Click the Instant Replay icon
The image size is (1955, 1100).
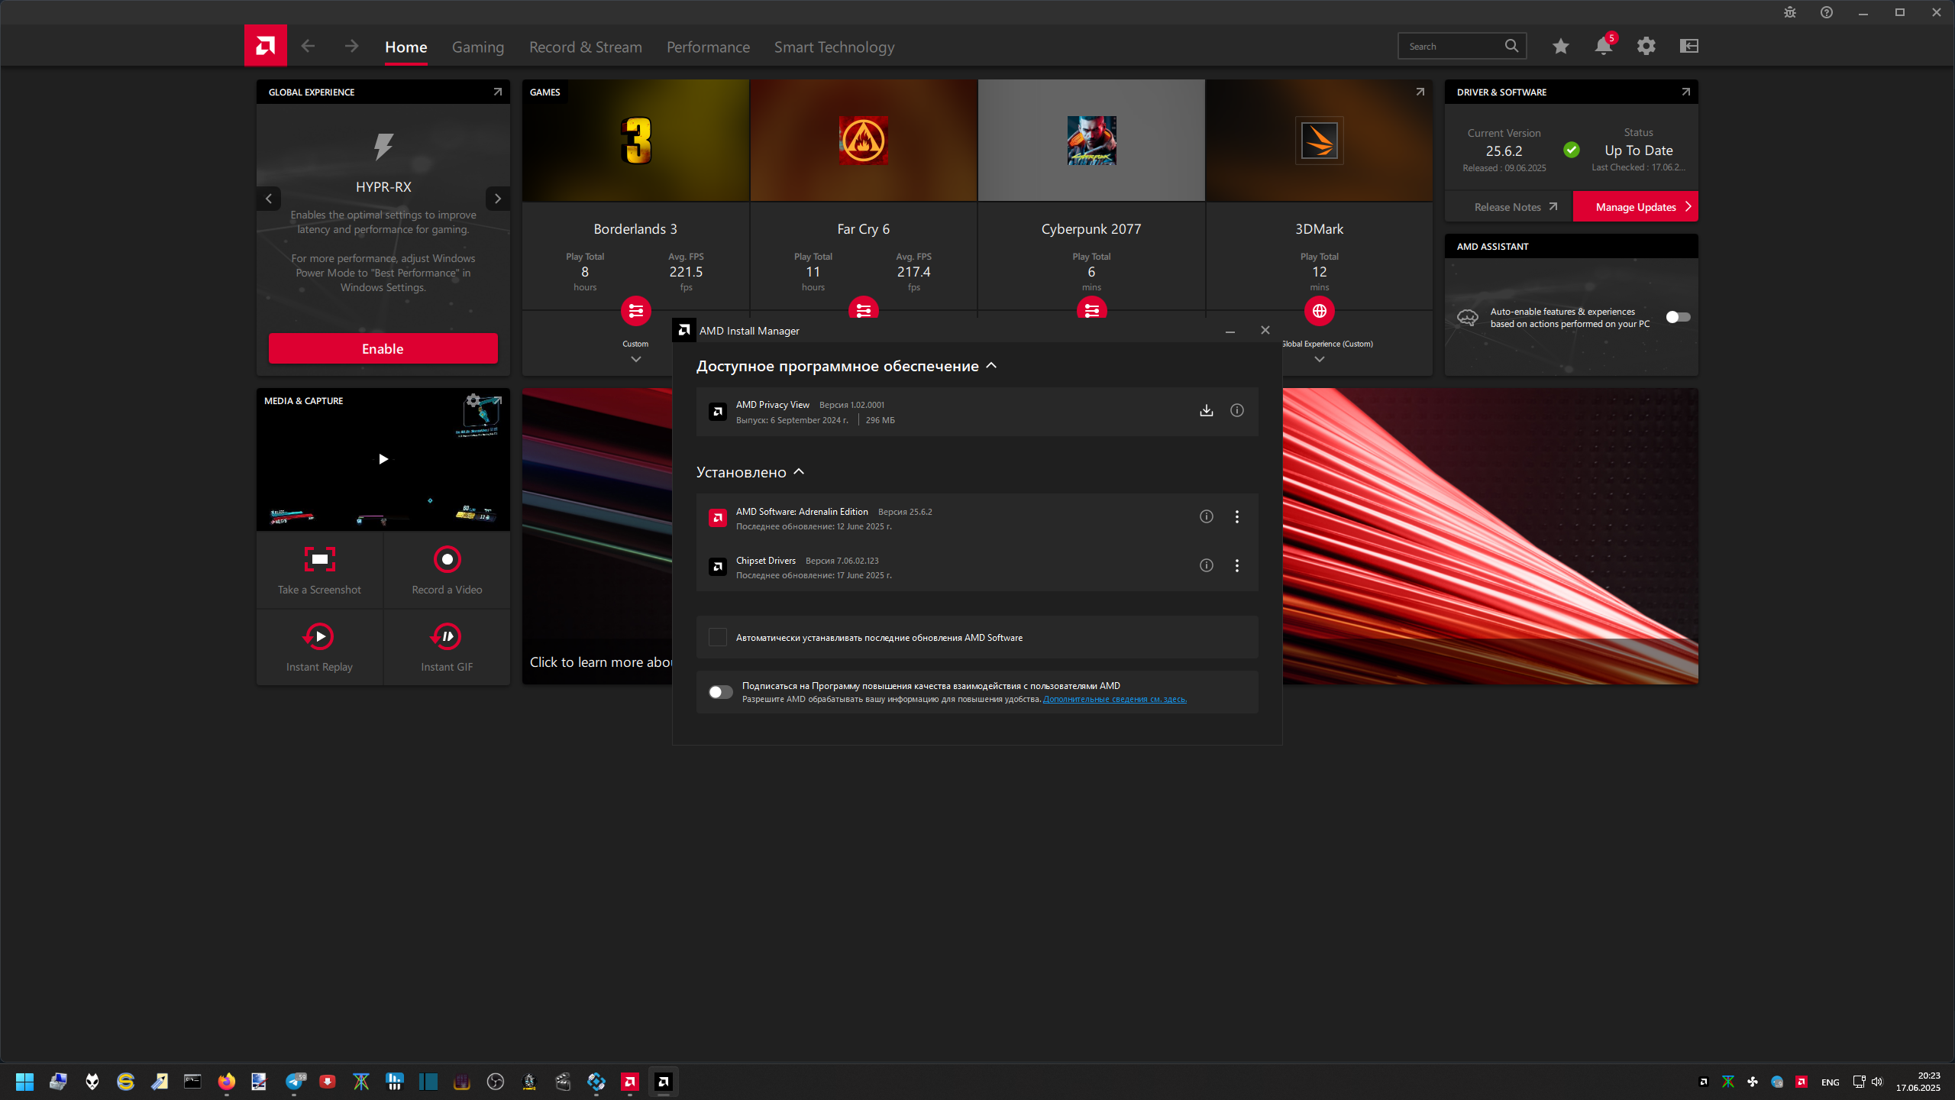pos(319,636)
